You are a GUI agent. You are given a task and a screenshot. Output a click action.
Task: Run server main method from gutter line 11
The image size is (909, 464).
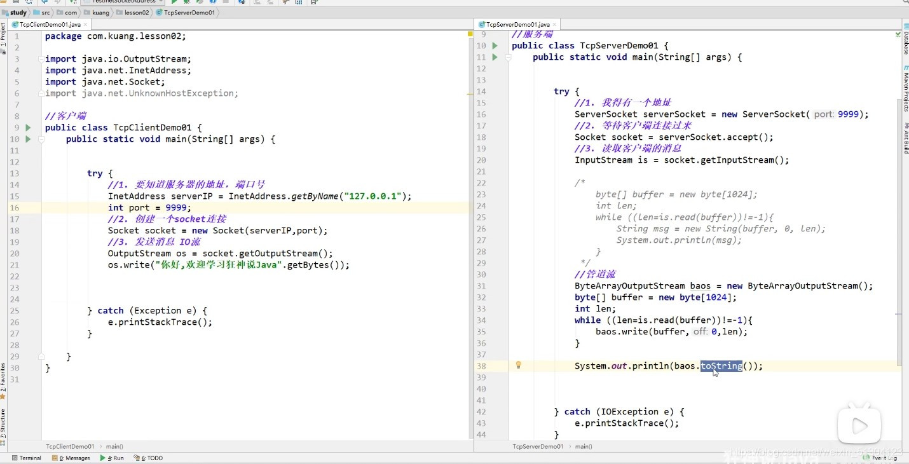point(495,57)
